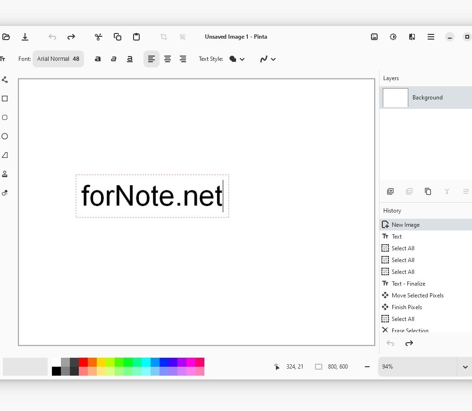
Task: Click the cursor position readout 324, 21
Action: (x=295, y=367)
